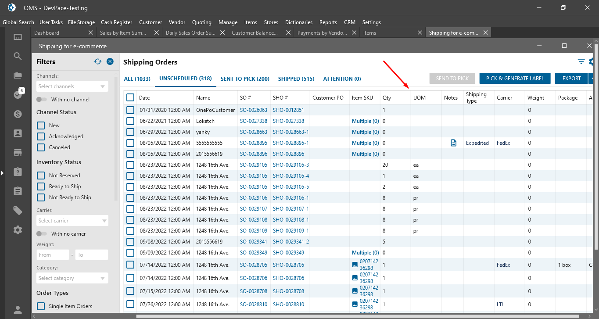The width and height of the screenshot is (599, 319).
Task: Expand the Select channels dropdown
Action: 72,86
